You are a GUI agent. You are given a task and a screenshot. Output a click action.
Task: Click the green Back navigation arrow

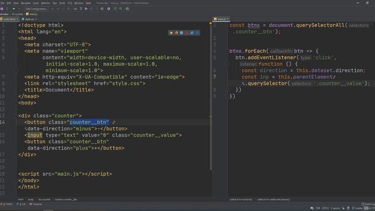pos(14,9)
